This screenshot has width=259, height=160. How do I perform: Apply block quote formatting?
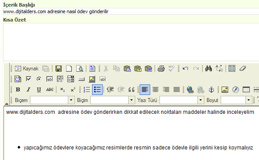pyautogui.click(x=131, y=90)
